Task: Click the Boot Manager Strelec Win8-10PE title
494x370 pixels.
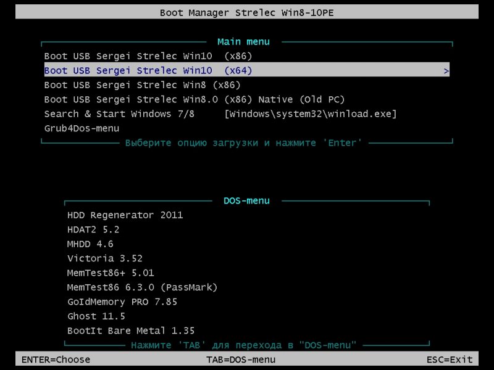Action: pos(246,13)
